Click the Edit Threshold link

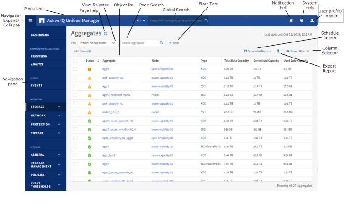pos(82,51)
